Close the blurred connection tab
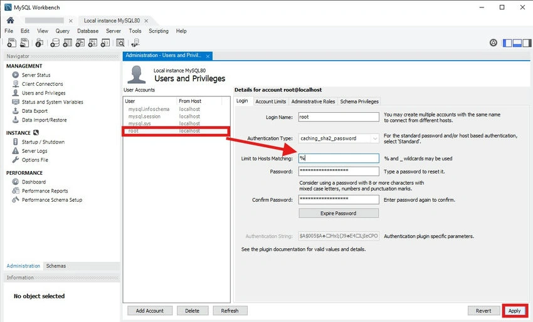The height and width of the screenshot is (322, 533). (71, 21)
